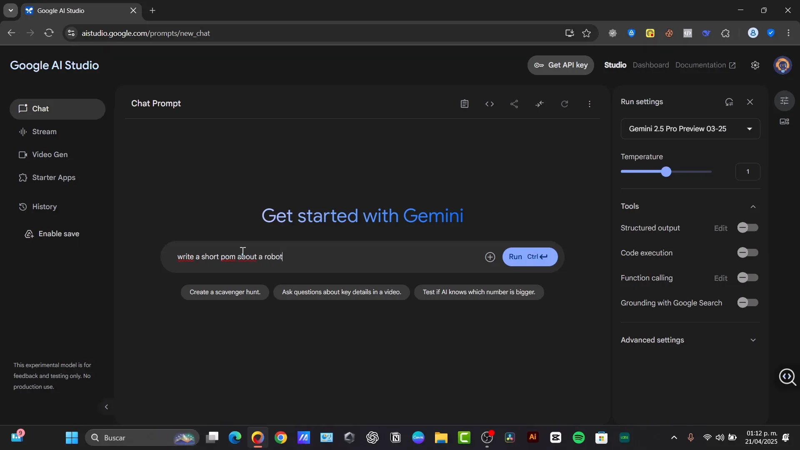Expand Advanced settings
800x450 pixels.
pyautogui.click(x=752, y=340)
